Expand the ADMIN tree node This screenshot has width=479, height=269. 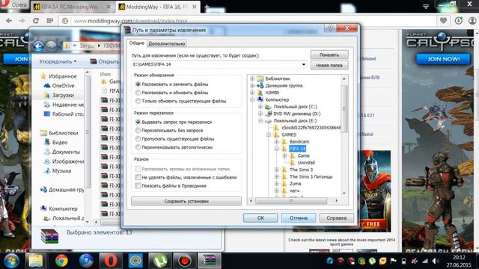[x=252, y=93]
